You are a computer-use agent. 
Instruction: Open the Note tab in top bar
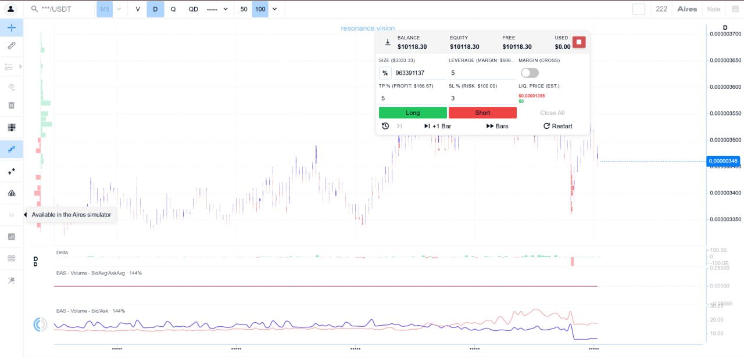point(713,9)
